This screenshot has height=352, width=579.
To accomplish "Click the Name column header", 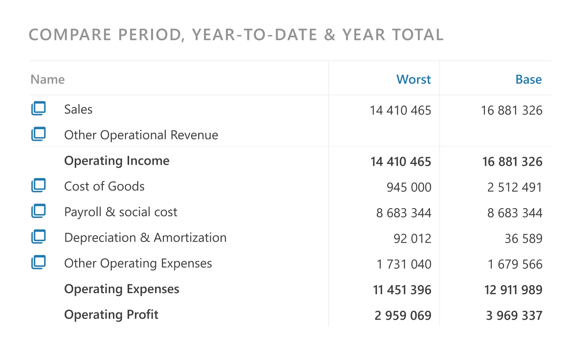I will pos(47,79).
